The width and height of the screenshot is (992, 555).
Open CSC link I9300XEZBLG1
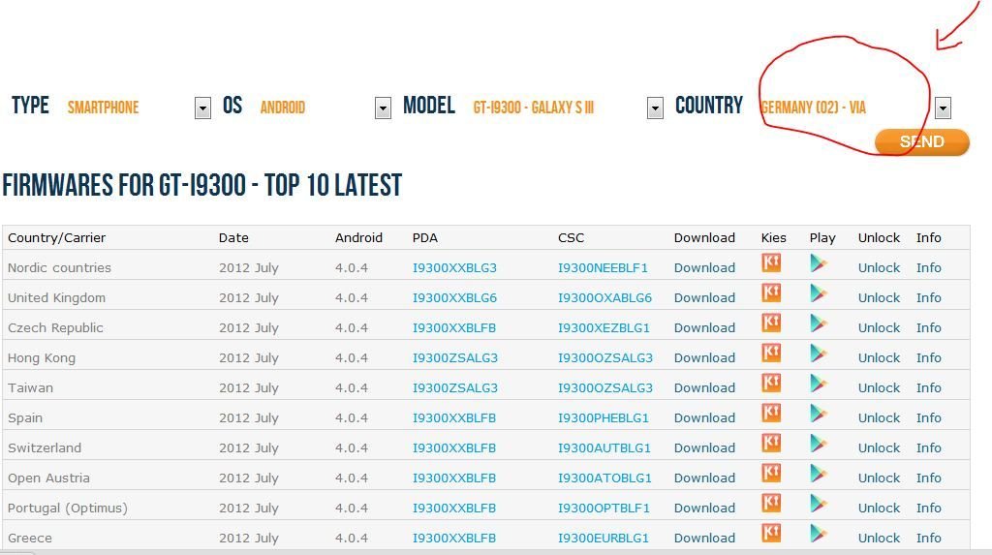604,327
